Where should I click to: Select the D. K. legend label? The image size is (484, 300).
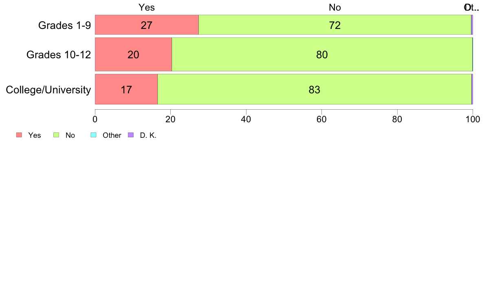pos(148,135)
